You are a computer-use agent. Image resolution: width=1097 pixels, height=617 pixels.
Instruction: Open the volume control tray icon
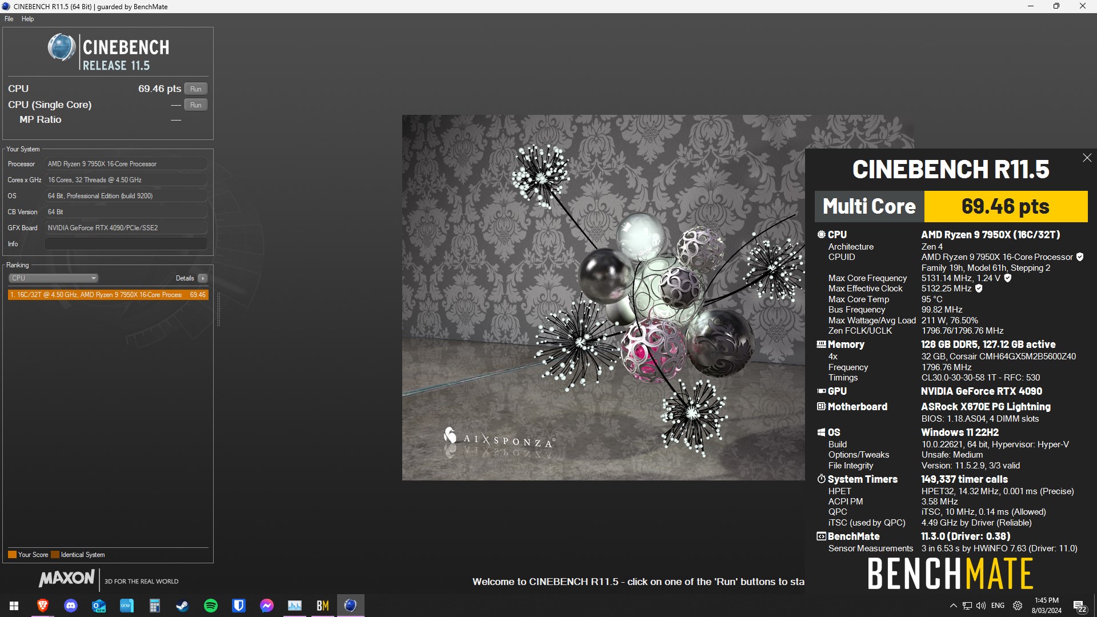(x=981, y=606)
